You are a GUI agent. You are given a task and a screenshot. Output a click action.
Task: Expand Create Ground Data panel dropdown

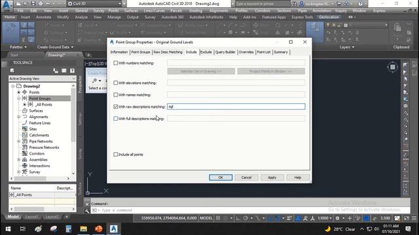click(x=55, y=47)
